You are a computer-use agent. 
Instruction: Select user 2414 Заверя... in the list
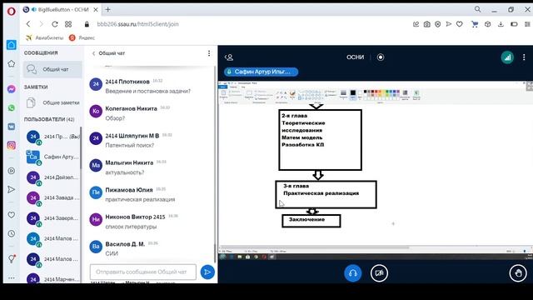pos(52,218)
